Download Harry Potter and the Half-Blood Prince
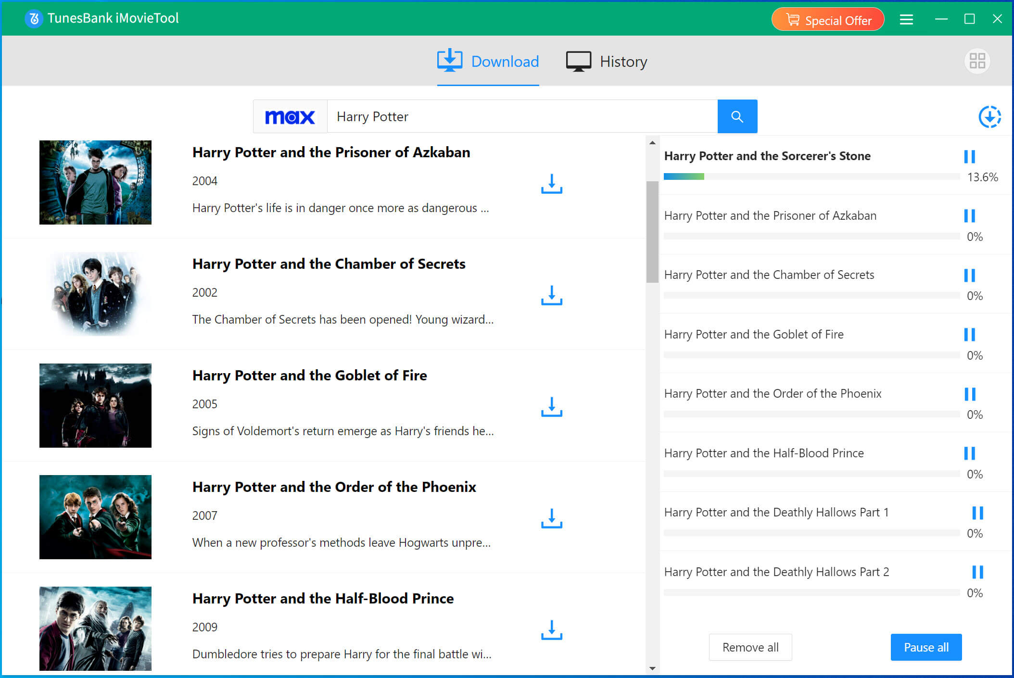1014x678 pixels. 551,630
